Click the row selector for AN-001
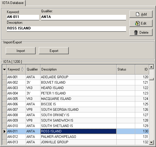 coord(5,77)
